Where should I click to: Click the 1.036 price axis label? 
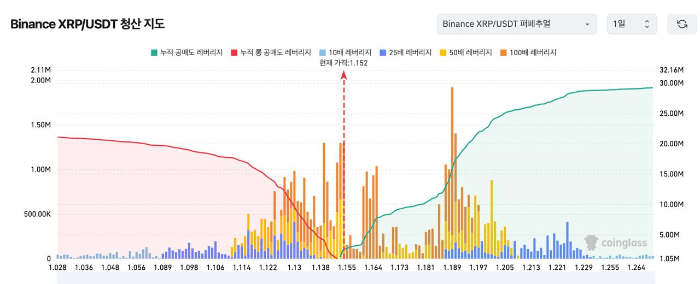click(84, 268)
